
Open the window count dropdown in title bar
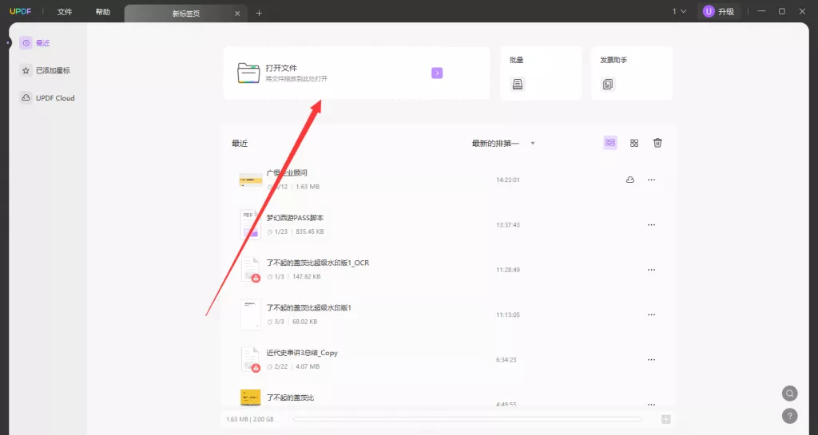tap(679, 12)
